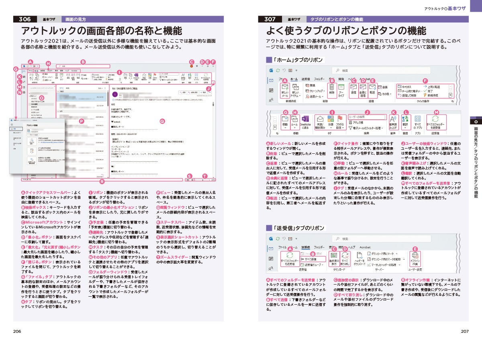The height and width of the screenshot is (340, 482).
Task: Click 全員に返信 in the ホーム ribbon figure
Action: pyautogui.click(x=363, y=90)
